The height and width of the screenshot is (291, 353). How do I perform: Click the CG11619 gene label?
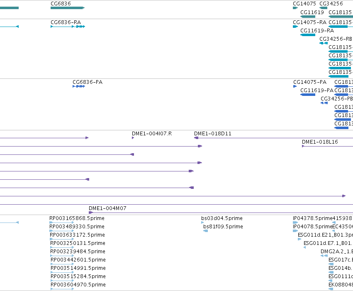pos(312,12)
